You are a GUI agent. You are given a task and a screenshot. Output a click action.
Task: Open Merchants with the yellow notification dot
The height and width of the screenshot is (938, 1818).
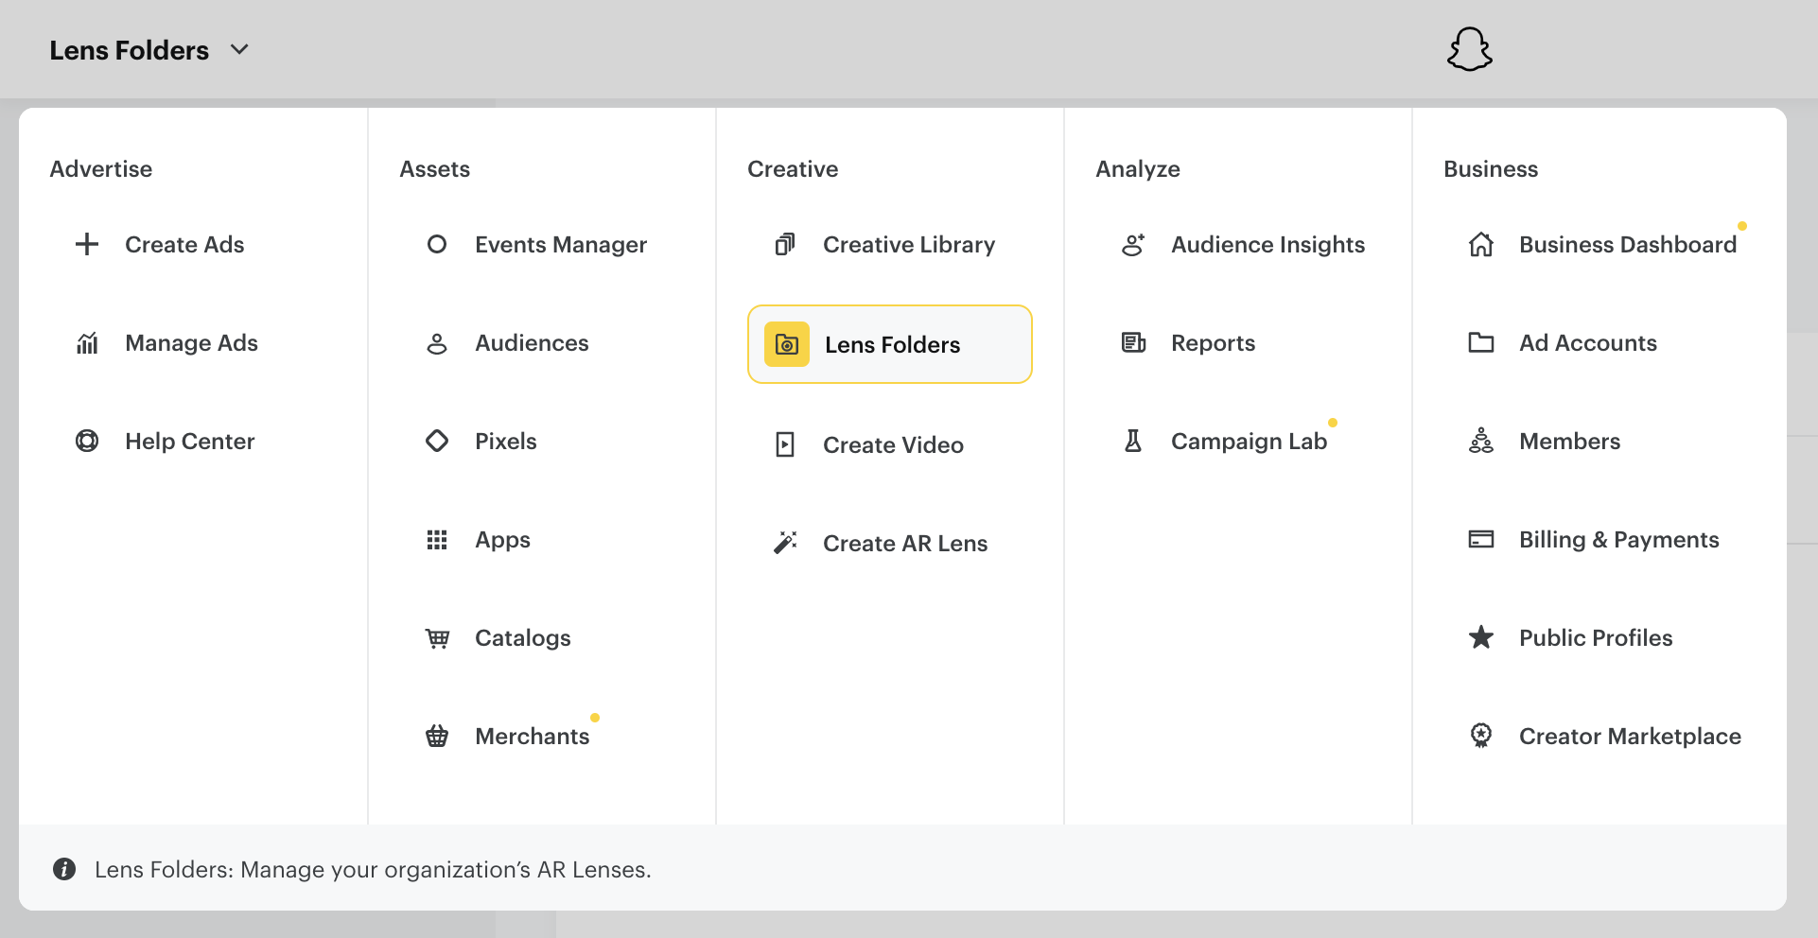tap(532, 736)
